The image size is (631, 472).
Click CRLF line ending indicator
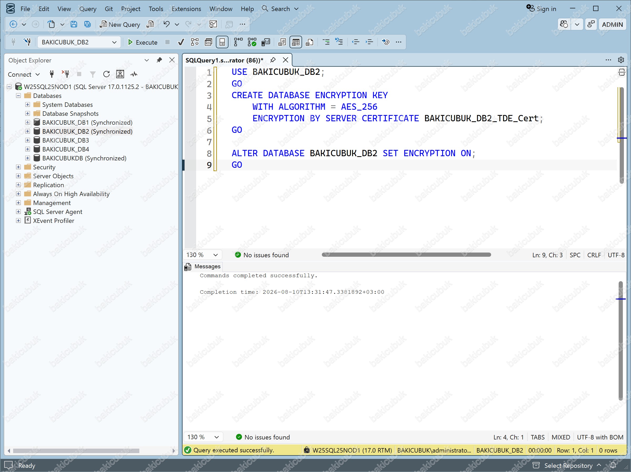[x=594, y=255]
